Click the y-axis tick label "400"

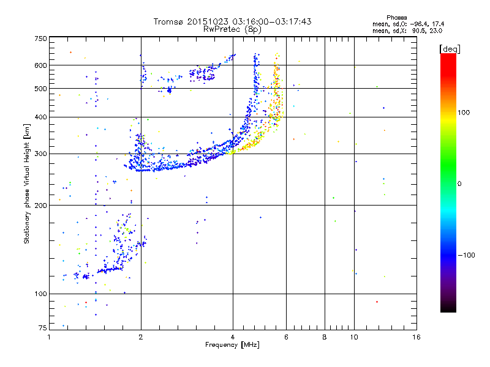pos(40,117)
